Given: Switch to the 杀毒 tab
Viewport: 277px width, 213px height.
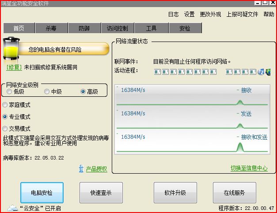Looking at the screenshot, I should [x=51, y=28].
